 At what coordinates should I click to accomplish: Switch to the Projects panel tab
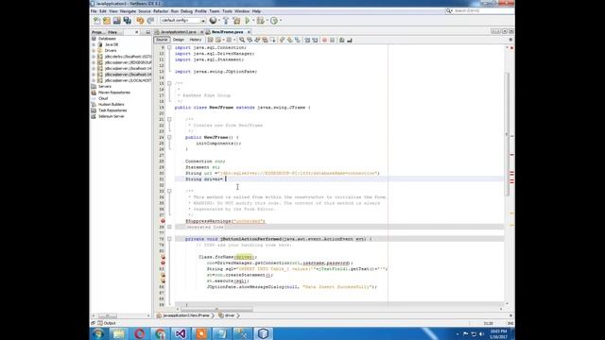[97, 32]
